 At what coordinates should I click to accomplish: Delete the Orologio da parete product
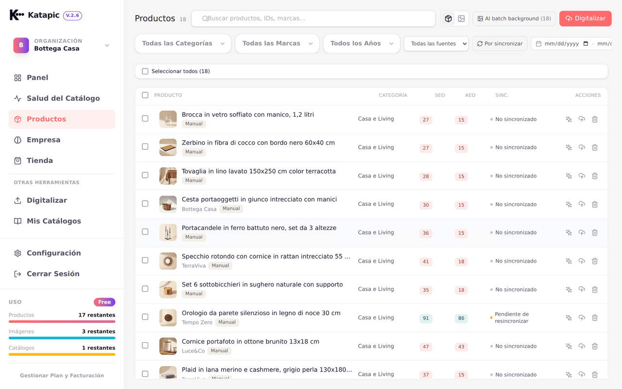(x=595, y=318)
